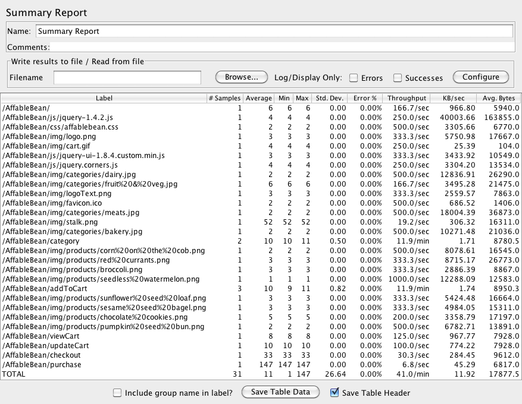Screen dimensions: 522x404
Task: Click the Std. Dev. column header
Action: 330,98
